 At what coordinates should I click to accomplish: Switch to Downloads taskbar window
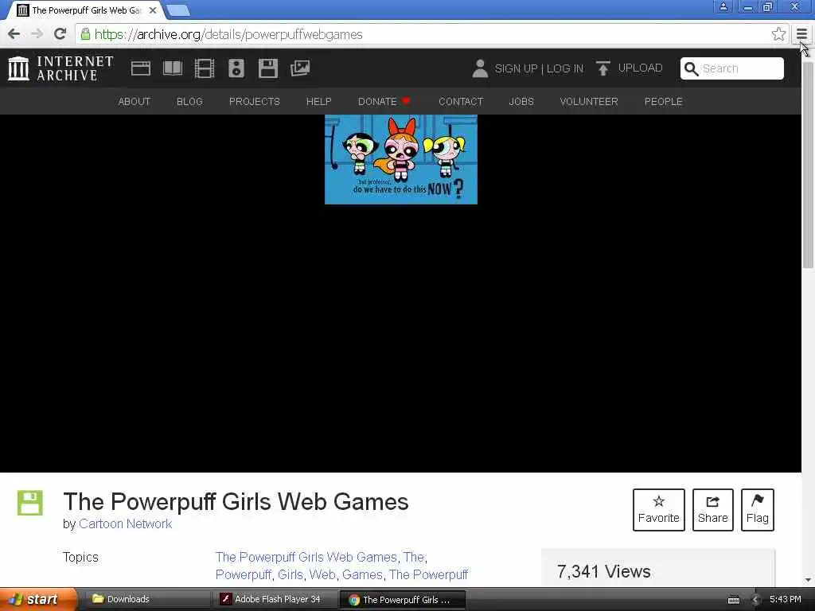click(148, 599)
